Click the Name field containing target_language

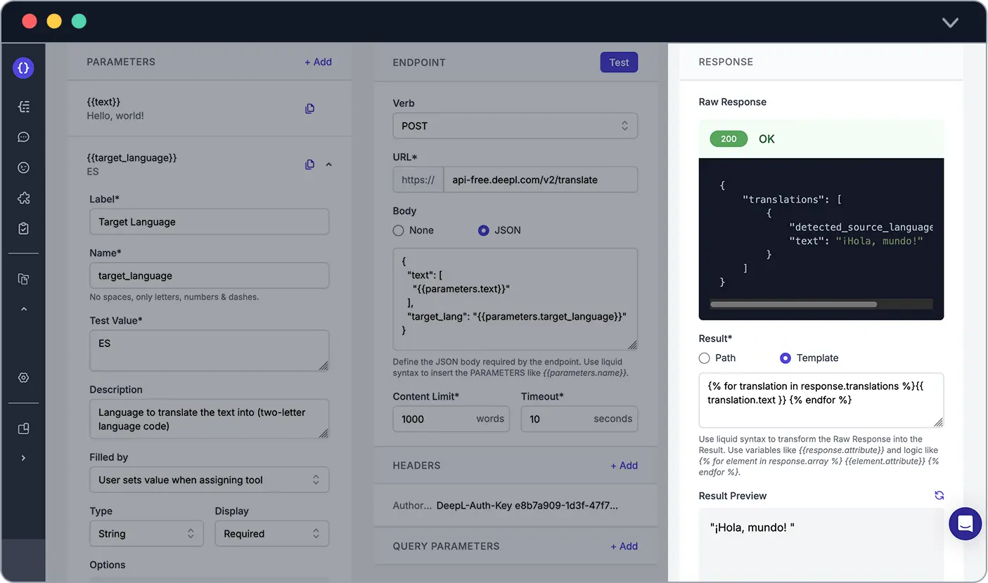coord(209,275)
